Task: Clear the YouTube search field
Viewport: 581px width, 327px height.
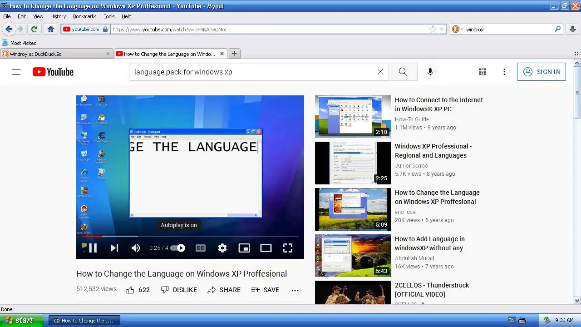Action: 380,72
